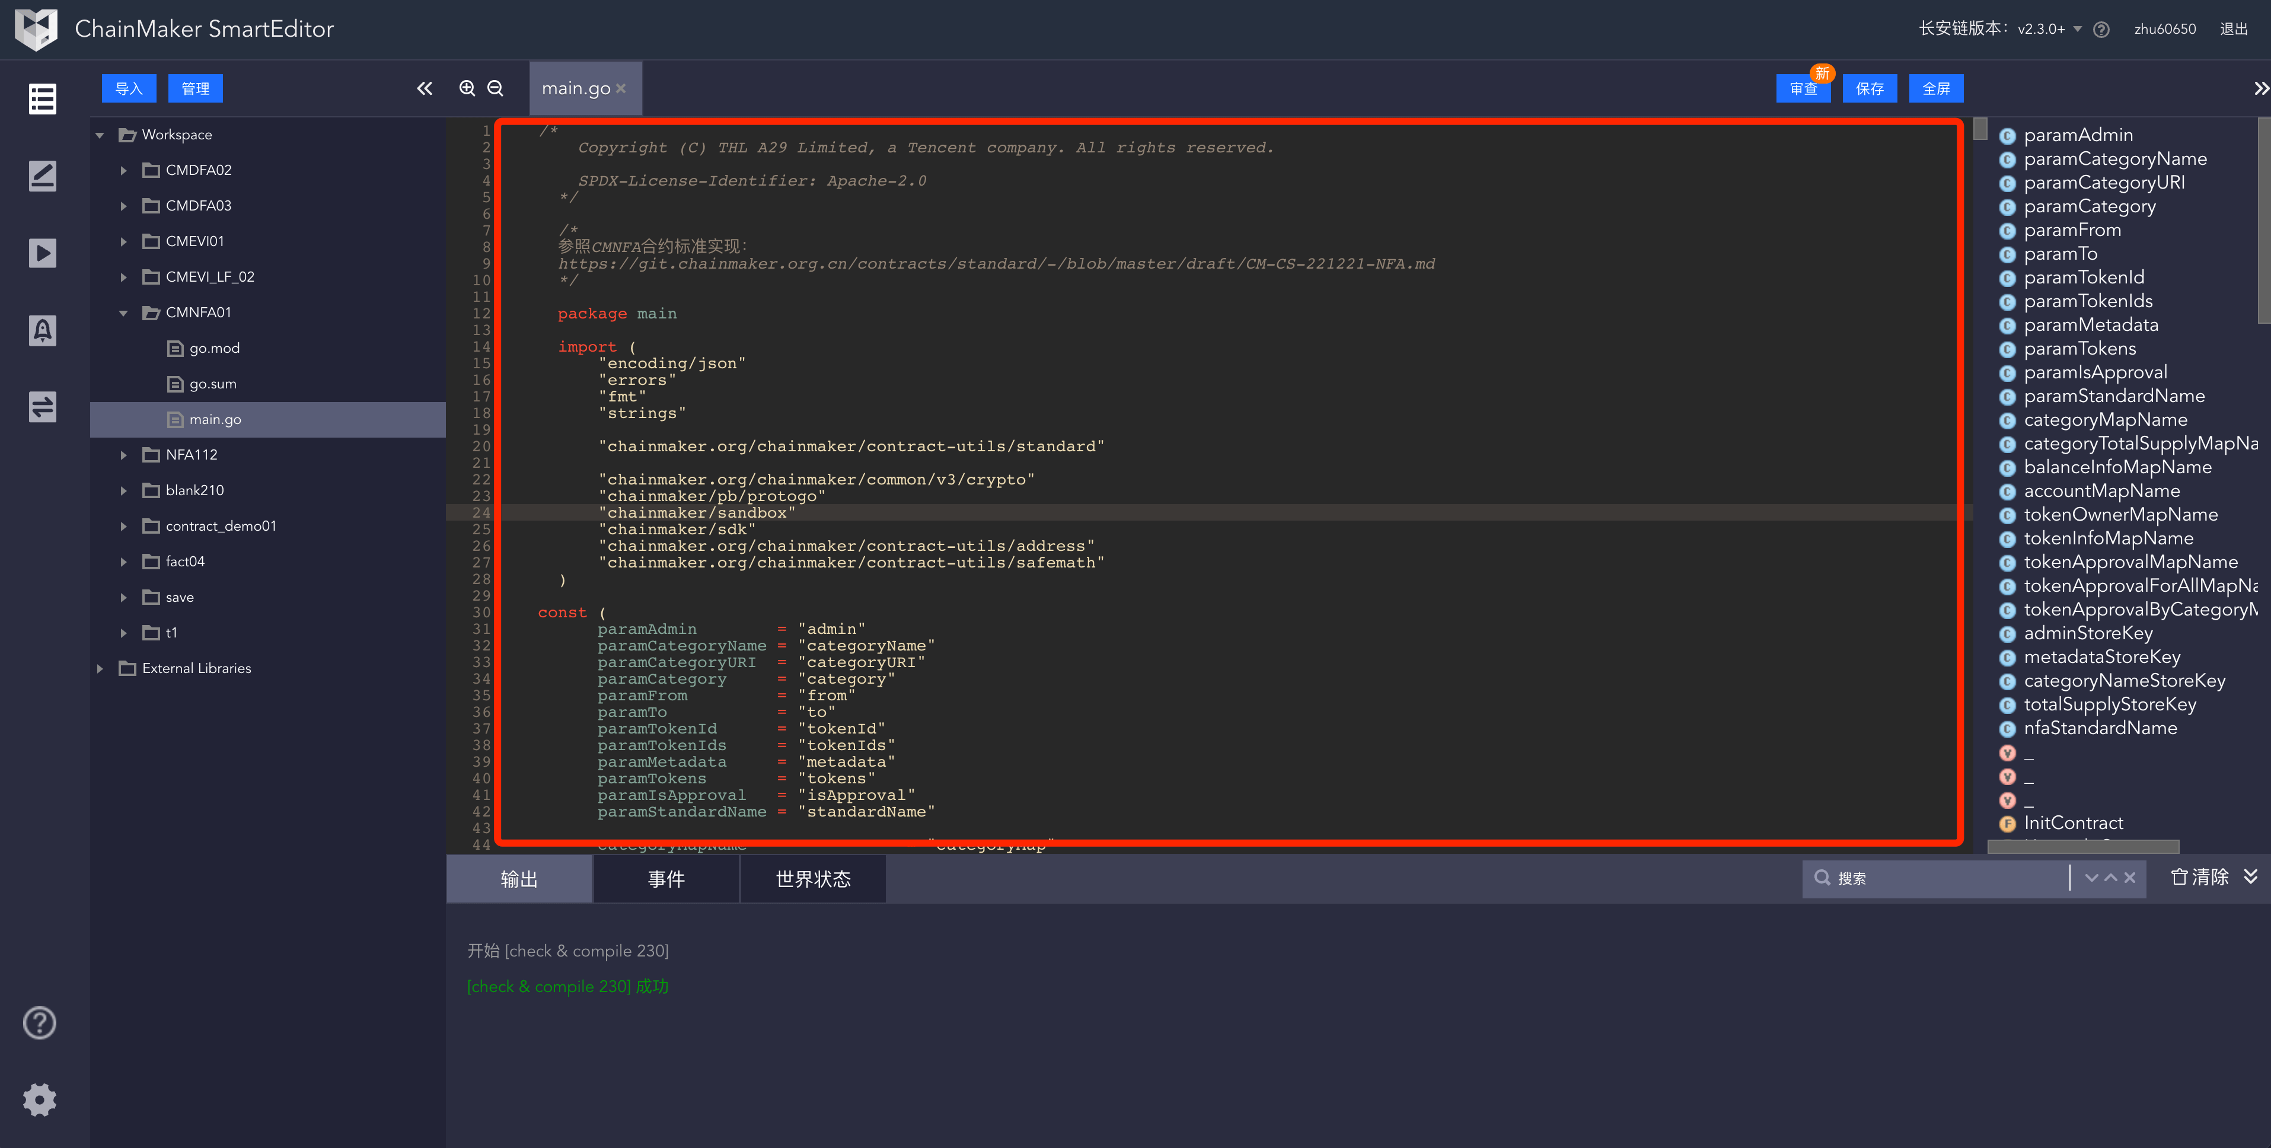Click the help question mark sidebar icon
This screenshot has width=2271, height=1148.
pyautogui.click(x=40, y=1023)
